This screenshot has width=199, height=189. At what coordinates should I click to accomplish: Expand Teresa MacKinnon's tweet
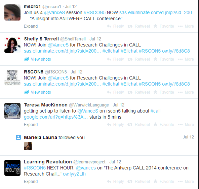tap(31, 125)
